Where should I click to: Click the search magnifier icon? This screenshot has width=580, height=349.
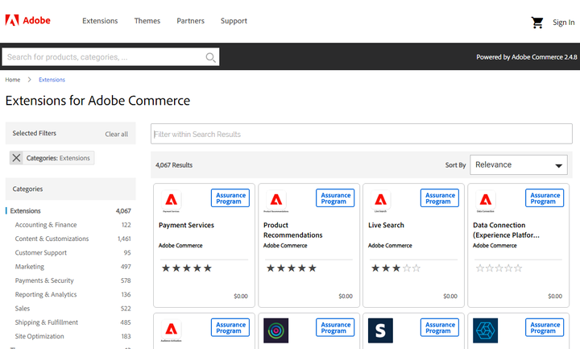210,57
